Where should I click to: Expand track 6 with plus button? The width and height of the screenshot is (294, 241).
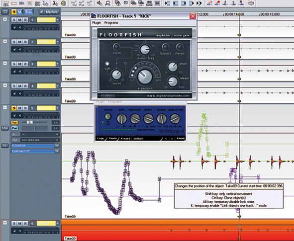(5, 223)
